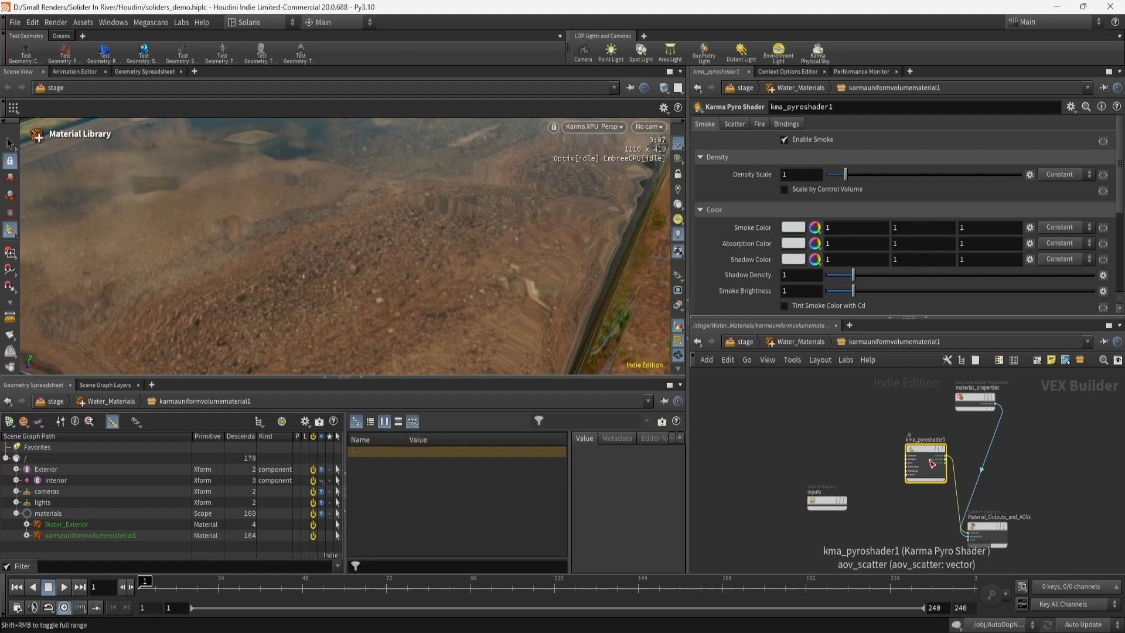Open node info icon in parameters
The height and width of the screenshot is (633, 1125).
click(x=1102, y=107)
